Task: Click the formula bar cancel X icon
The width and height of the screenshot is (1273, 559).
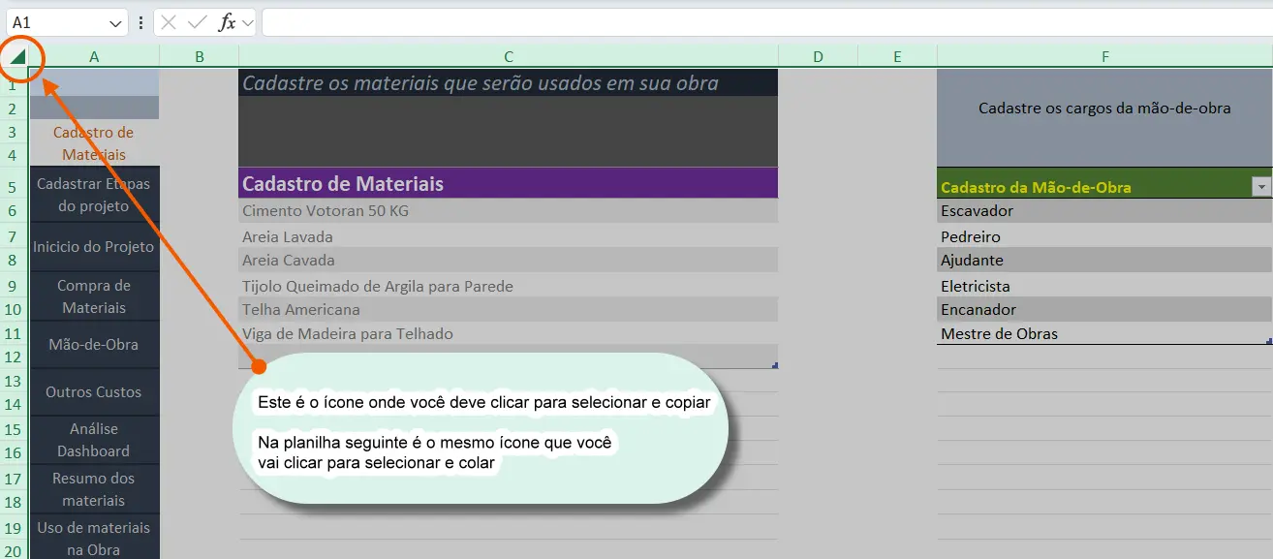Action: pyautogui.click(x=169, y=22)
